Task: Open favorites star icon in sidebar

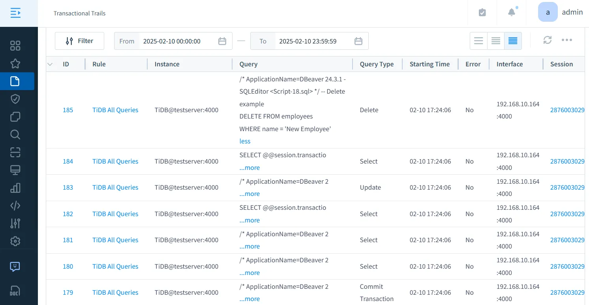Action: [x=15, y=63]
